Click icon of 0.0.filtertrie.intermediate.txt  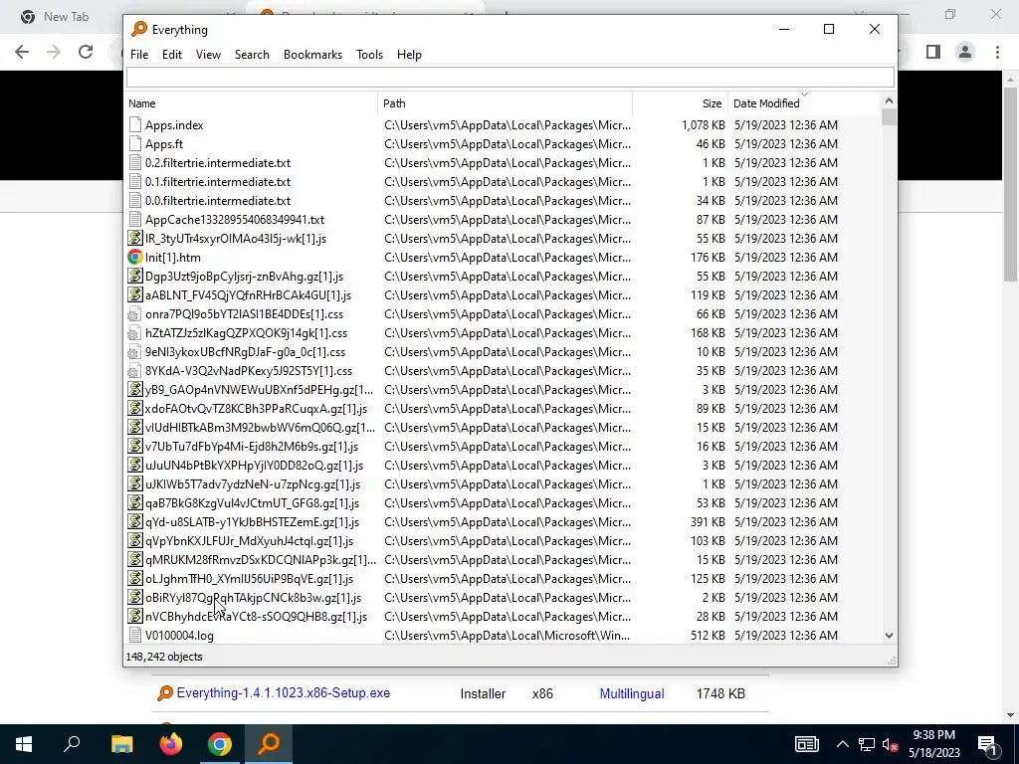pyautogui.click(x=134, y=200)
